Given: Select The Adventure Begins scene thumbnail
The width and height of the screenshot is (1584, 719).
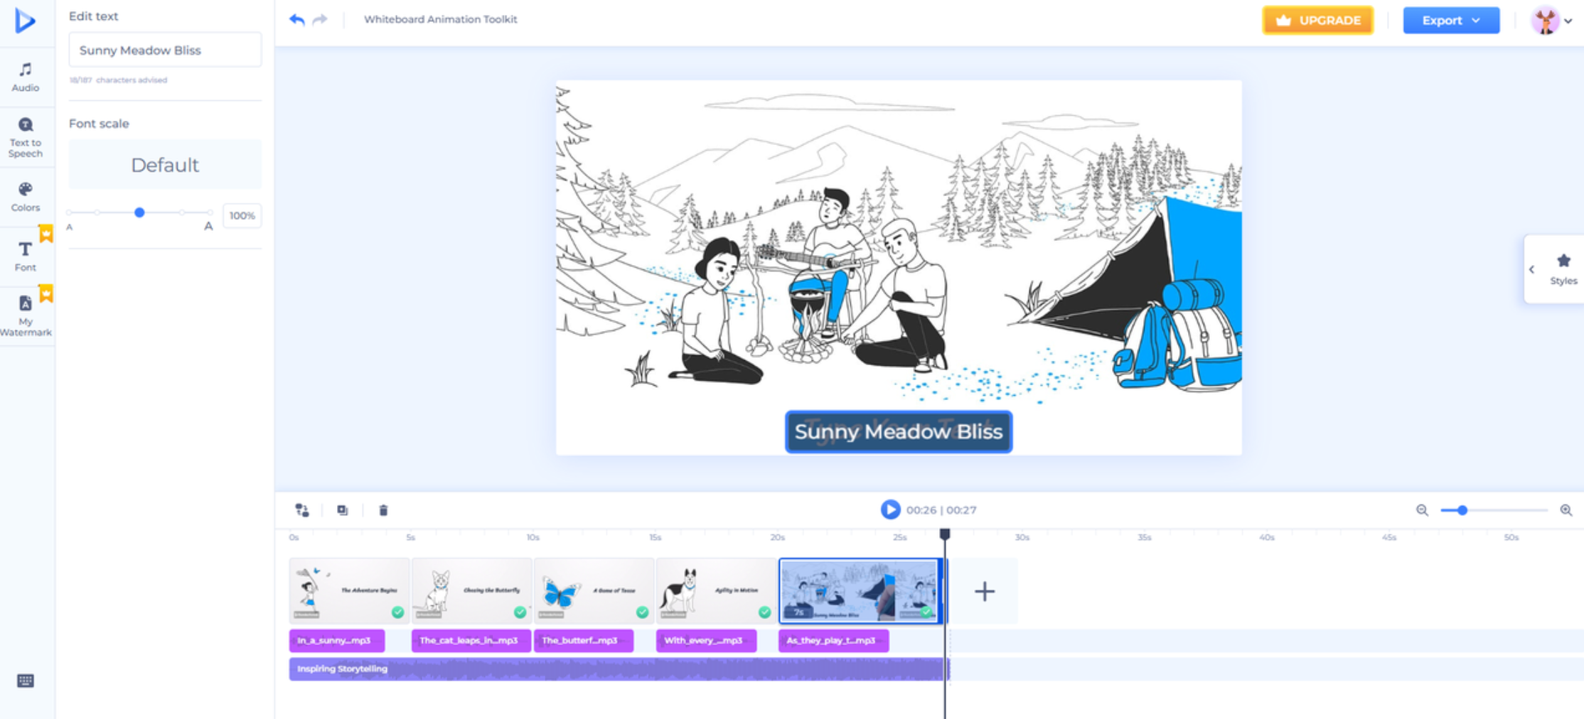Looking at the screenshot, I should 349,591.
